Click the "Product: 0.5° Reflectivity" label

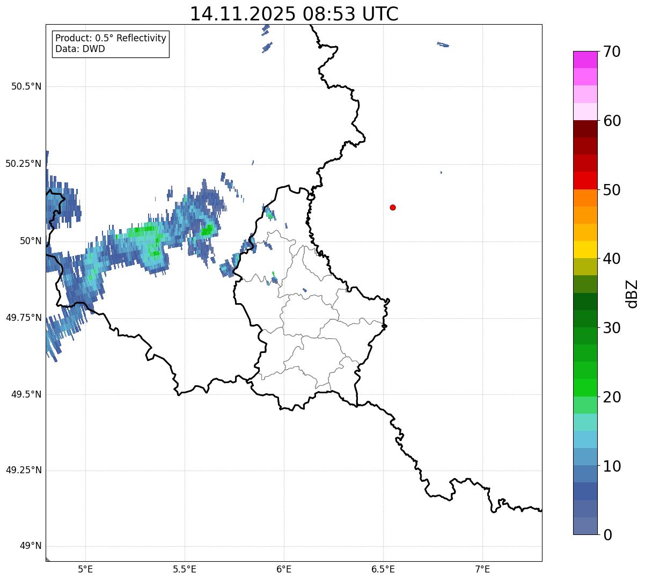pyautogui.click(x=111, y=39)
